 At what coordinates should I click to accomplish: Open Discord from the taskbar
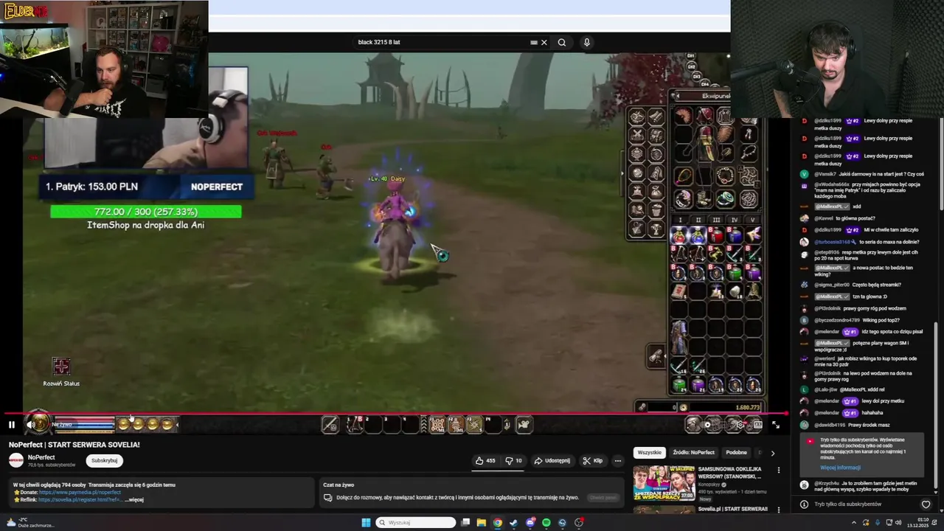[530, 522]
